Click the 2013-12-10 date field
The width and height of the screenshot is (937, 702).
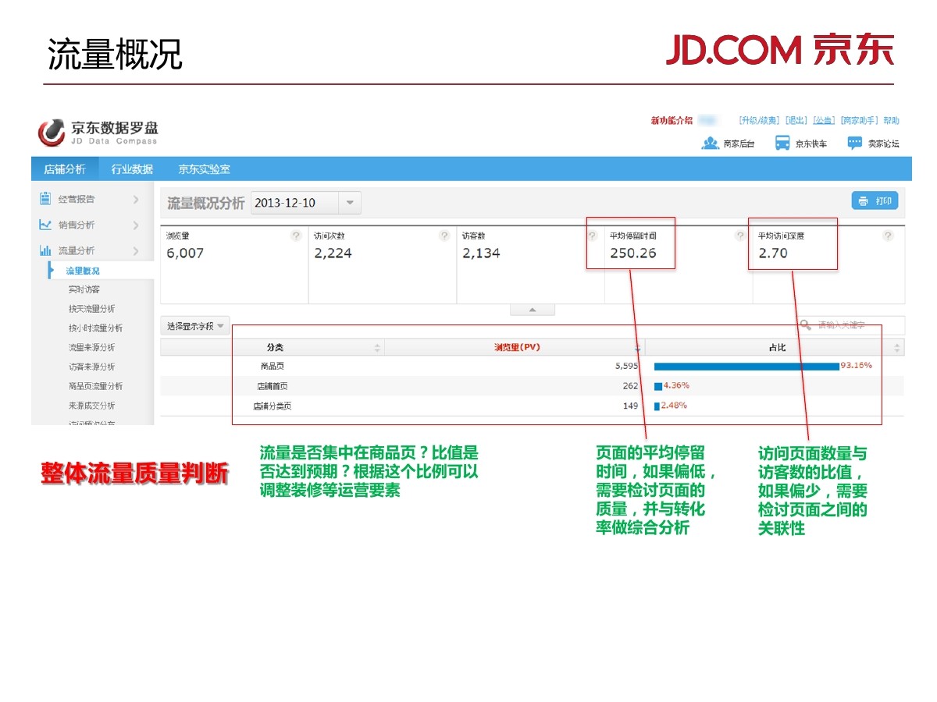tap(295, 203)
